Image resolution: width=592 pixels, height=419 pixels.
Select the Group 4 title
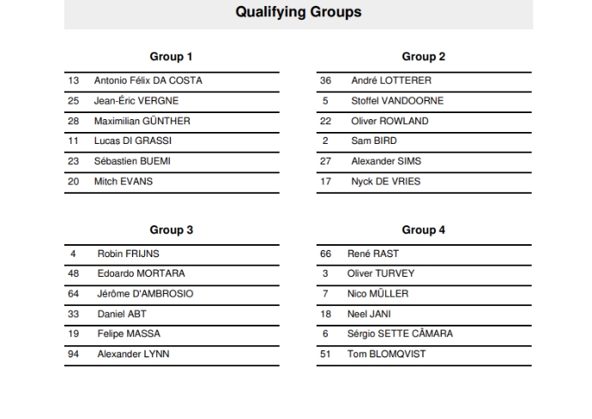pyautogui.click(x=423, y=230)
